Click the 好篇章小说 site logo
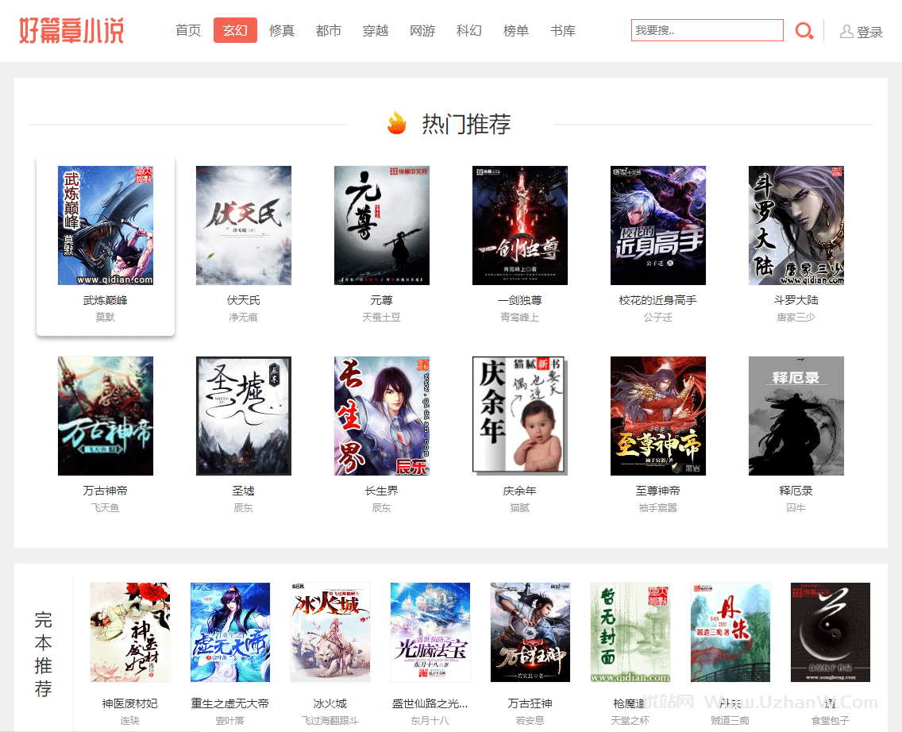 pyautogui.click(x=71, y=30)
